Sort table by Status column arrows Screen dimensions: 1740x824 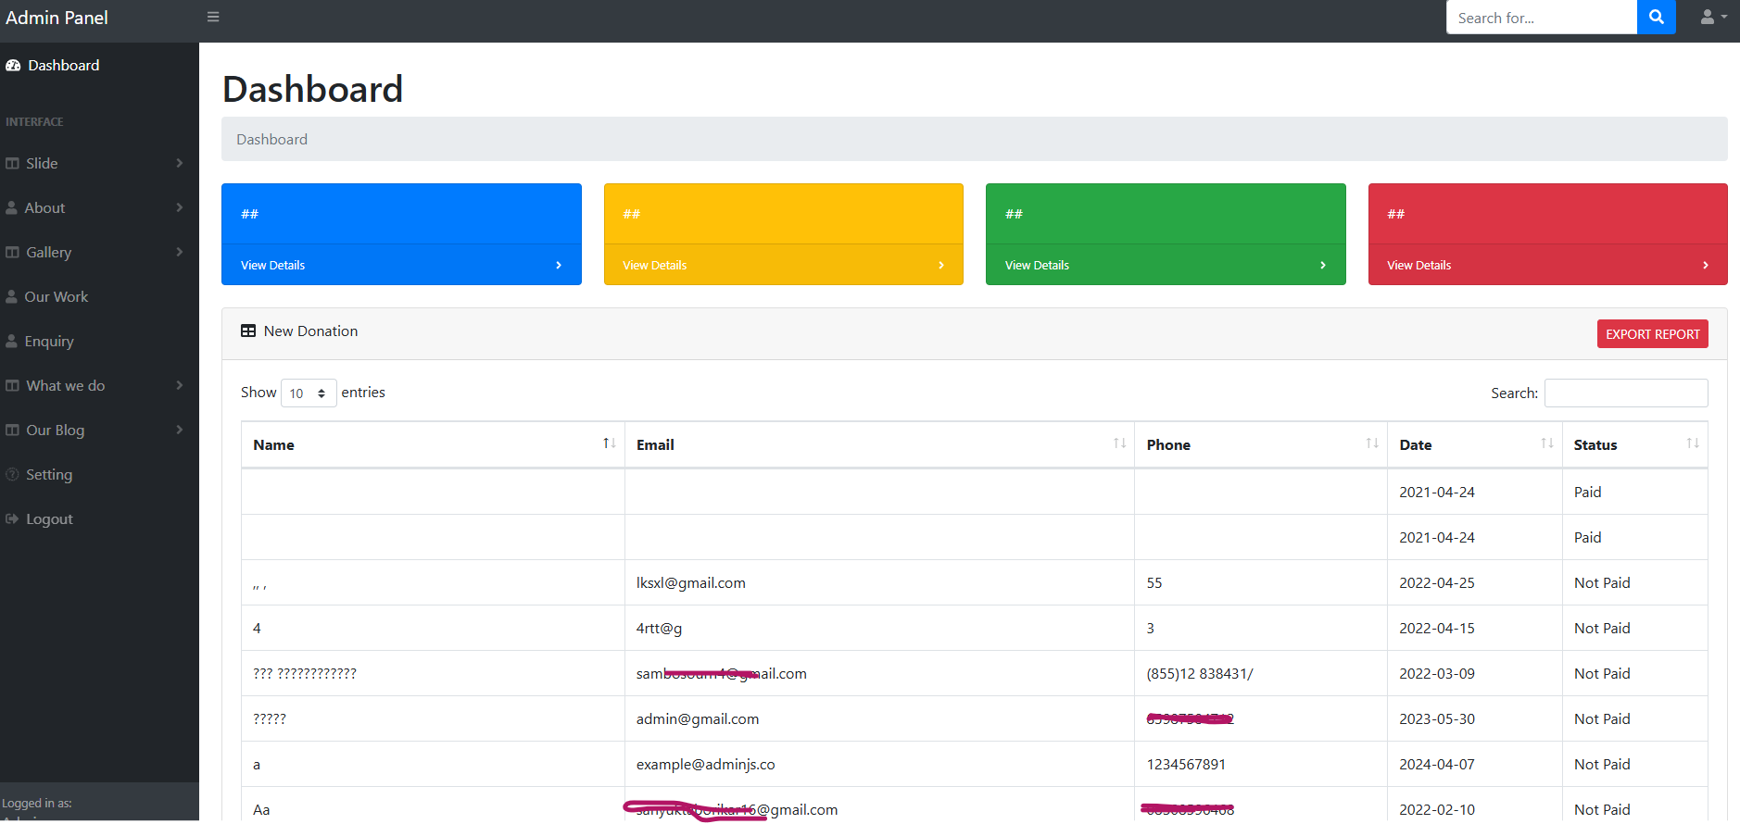pyautogui.click(x=1692, y=443)
